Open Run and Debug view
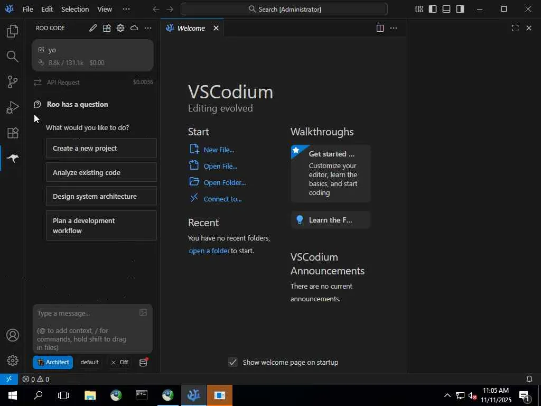The image size is (541, 406). point(13,107)
